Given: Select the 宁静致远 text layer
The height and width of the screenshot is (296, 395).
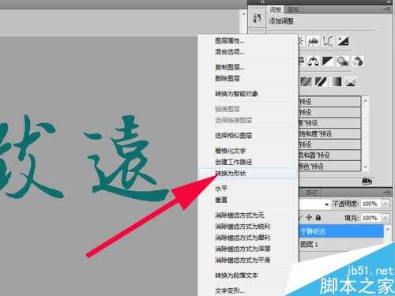Looking at the screenshot, I should pyautogui.click(x=341, y=231).
